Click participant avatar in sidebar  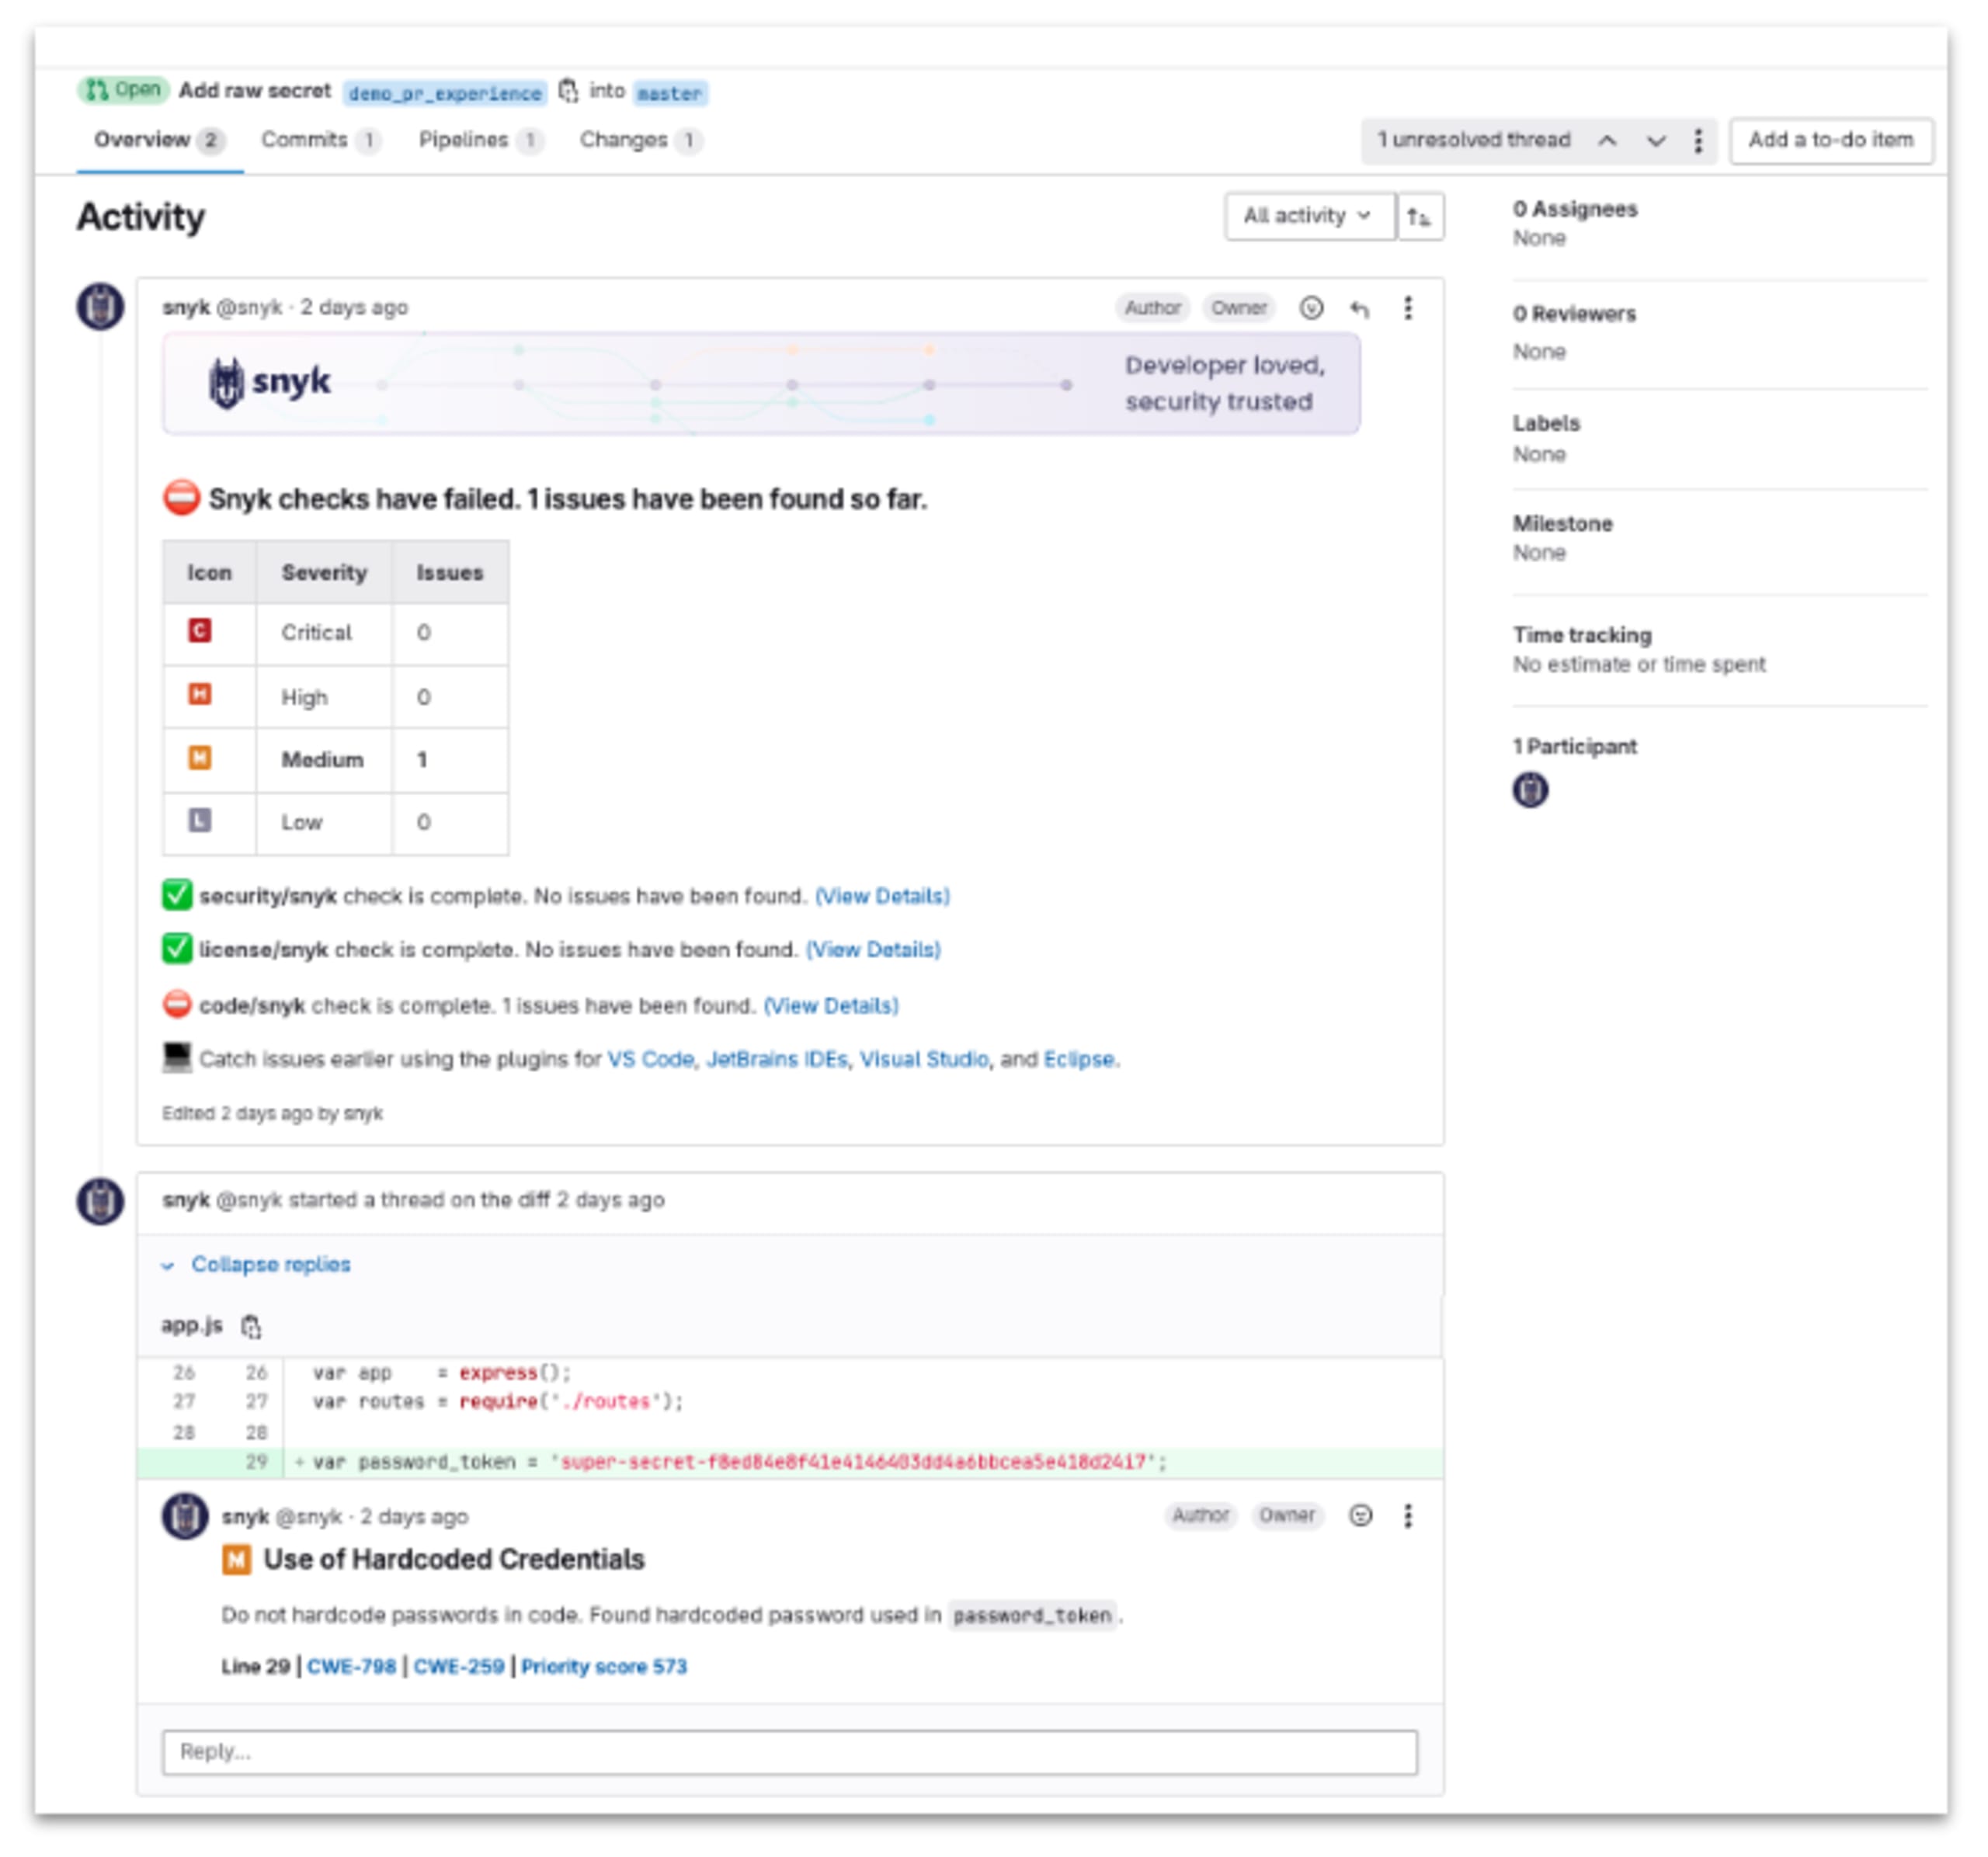click(x=1530, y=790)
